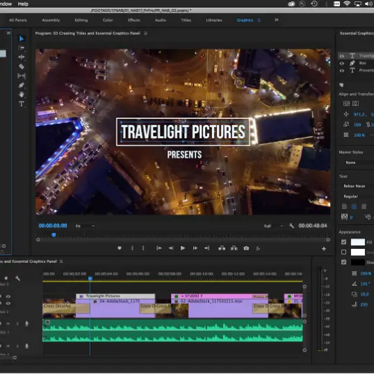This screenshot has width=374, height=374.
Task: Select the Ripple Edit tool
Action: tap(22, 57)
